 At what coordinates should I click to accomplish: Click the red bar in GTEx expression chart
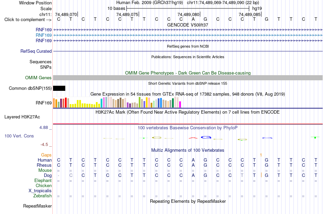(x=66, y=102)
